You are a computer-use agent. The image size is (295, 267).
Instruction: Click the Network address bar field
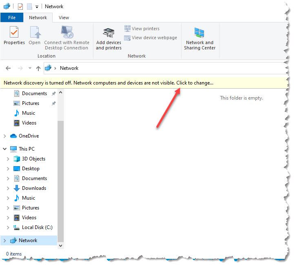tap(163, 68)
